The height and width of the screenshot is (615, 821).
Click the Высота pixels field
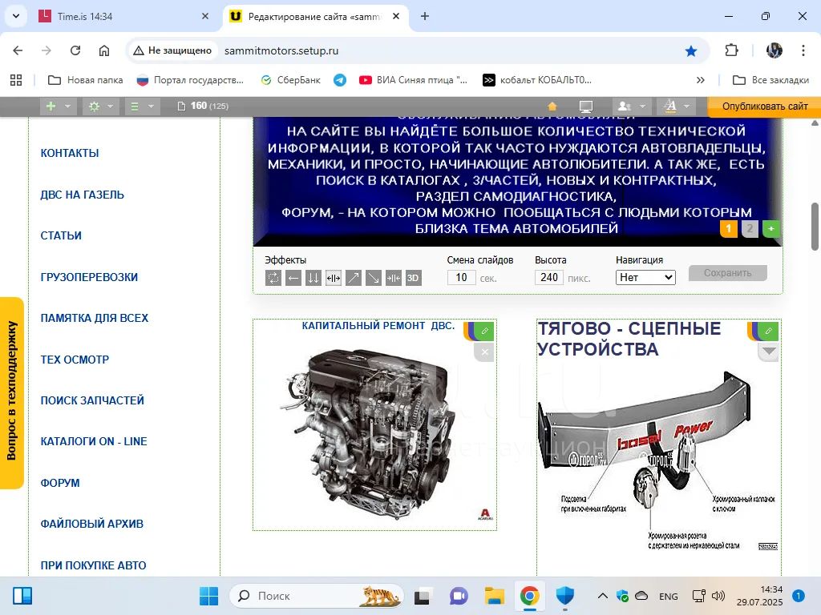coord(548,277)
